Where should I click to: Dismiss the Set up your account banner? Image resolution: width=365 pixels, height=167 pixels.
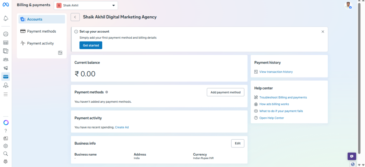[x=323, y=32]
